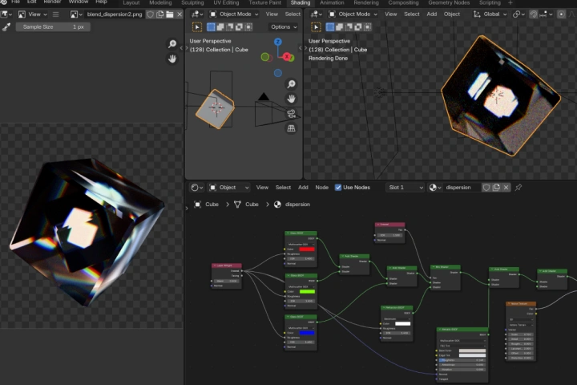Viewport: 577px width, 385px height.
Task: Unlink blend_dispersion2.png with the X icon
Action: (x=180, y=14)
